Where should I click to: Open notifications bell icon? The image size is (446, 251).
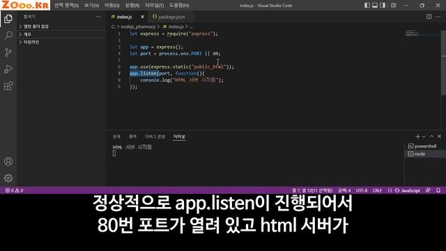(438, 190)
